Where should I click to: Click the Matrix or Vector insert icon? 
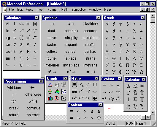tap(74, 85)
